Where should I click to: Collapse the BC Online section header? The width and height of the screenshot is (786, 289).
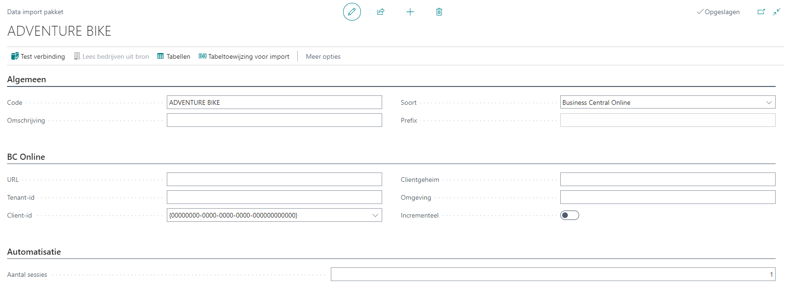coord(26,157)
